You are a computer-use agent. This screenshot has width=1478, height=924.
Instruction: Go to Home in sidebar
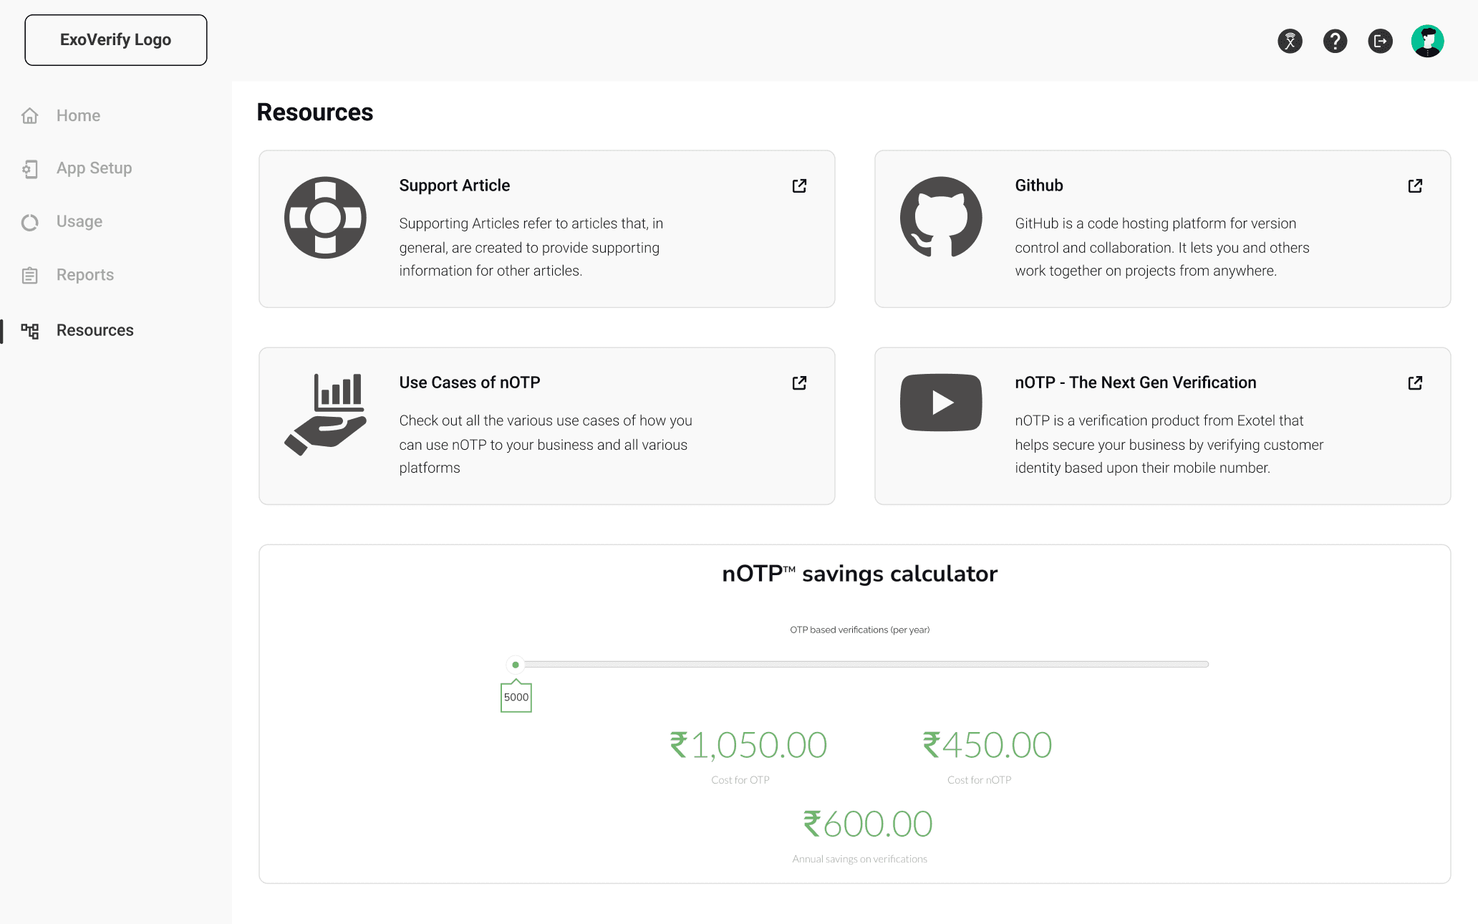(78, 115)
